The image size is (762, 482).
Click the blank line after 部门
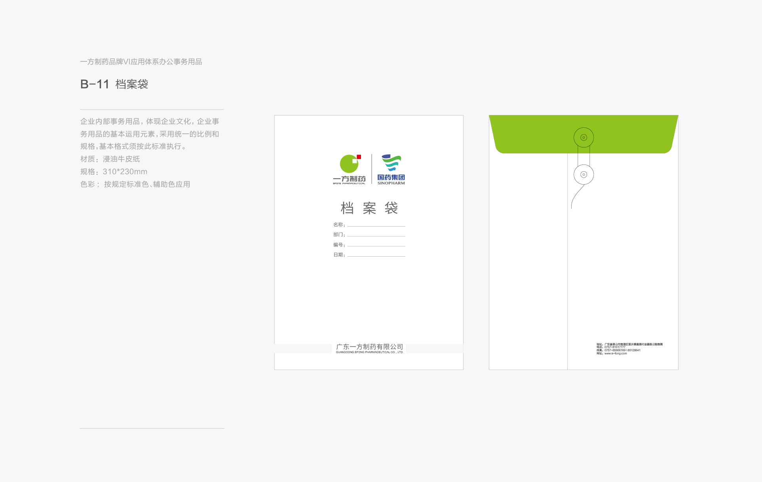coord(376,236)
